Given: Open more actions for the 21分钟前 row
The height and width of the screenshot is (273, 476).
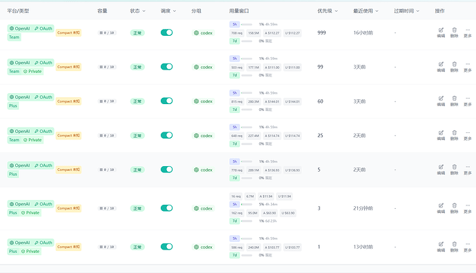Looking at the screenshot, I should click(468, 208).
